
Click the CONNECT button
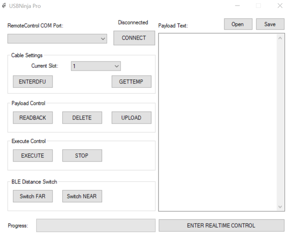(x=134, y=38)
